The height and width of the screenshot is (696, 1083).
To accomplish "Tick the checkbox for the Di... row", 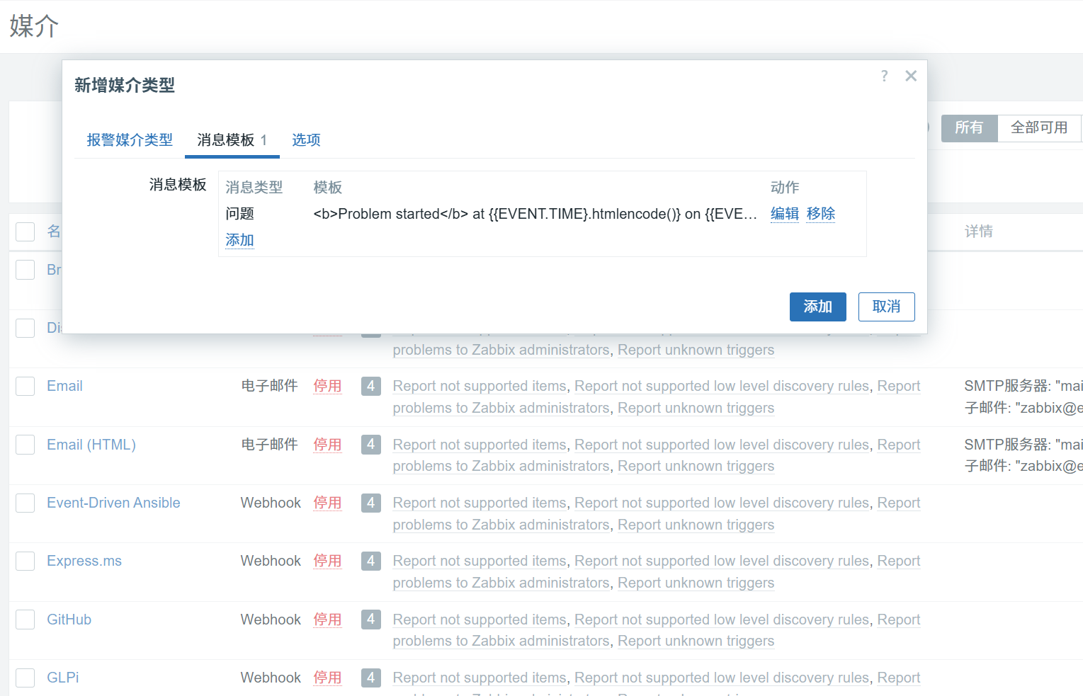I will 25,328.
